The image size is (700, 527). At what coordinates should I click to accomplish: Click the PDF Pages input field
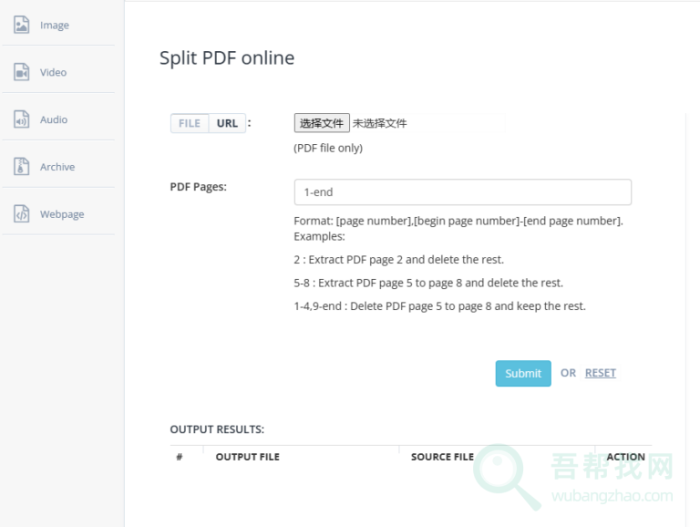[x=462, y=192]
